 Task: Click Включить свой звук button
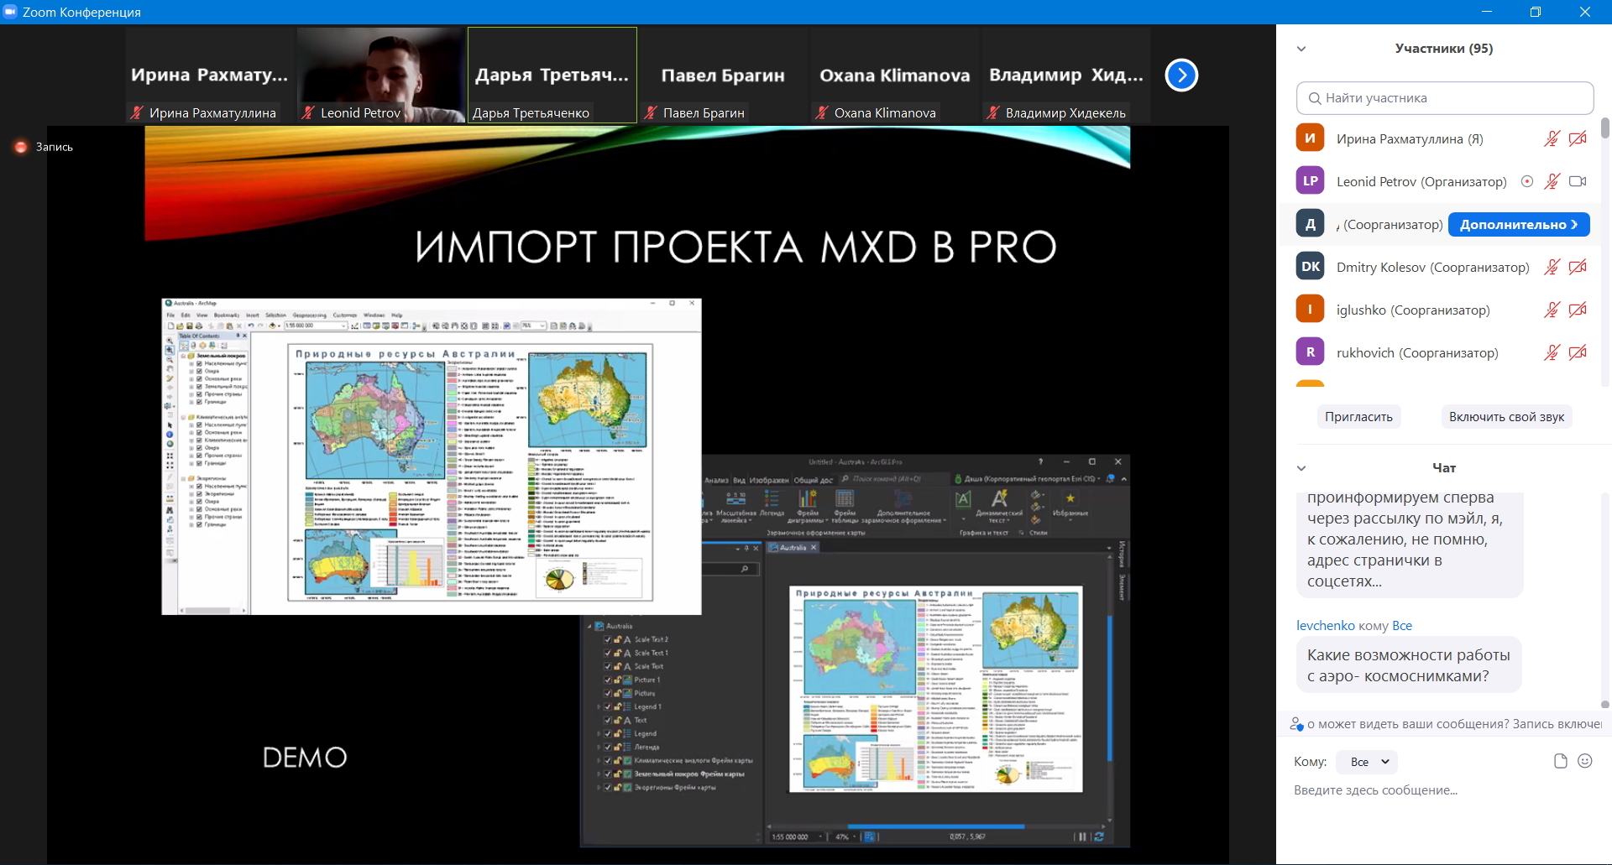point(1506,417)
